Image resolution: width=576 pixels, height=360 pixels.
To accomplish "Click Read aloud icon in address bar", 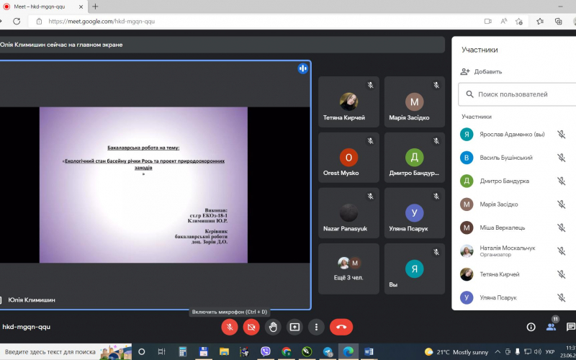I will click(x=503, y=22).
